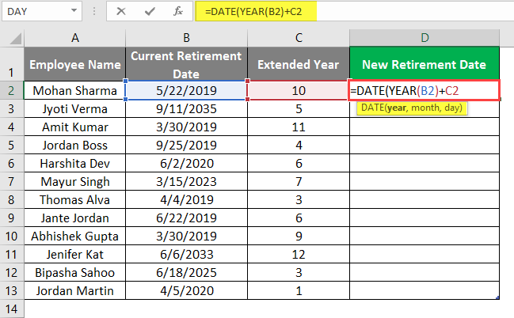
Task: Select the row 5 header
Action: coord(12,146)
